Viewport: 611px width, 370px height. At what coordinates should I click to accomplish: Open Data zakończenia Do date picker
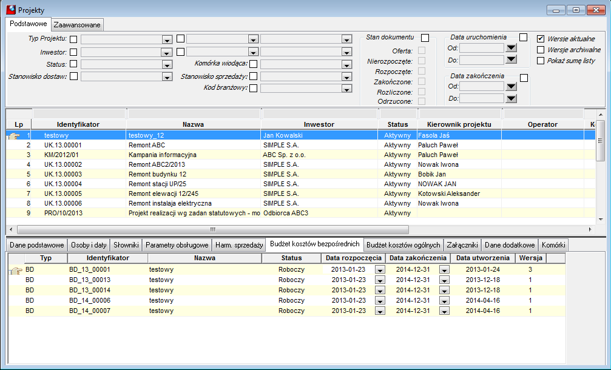tap(511, 98)
